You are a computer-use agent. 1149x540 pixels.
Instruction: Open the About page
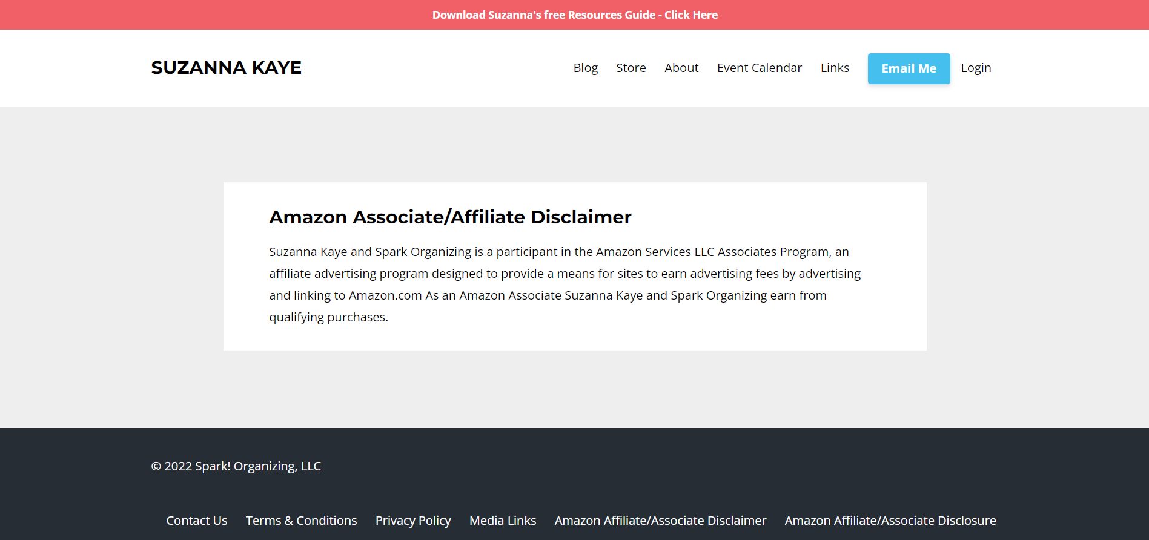coord(681,68)
